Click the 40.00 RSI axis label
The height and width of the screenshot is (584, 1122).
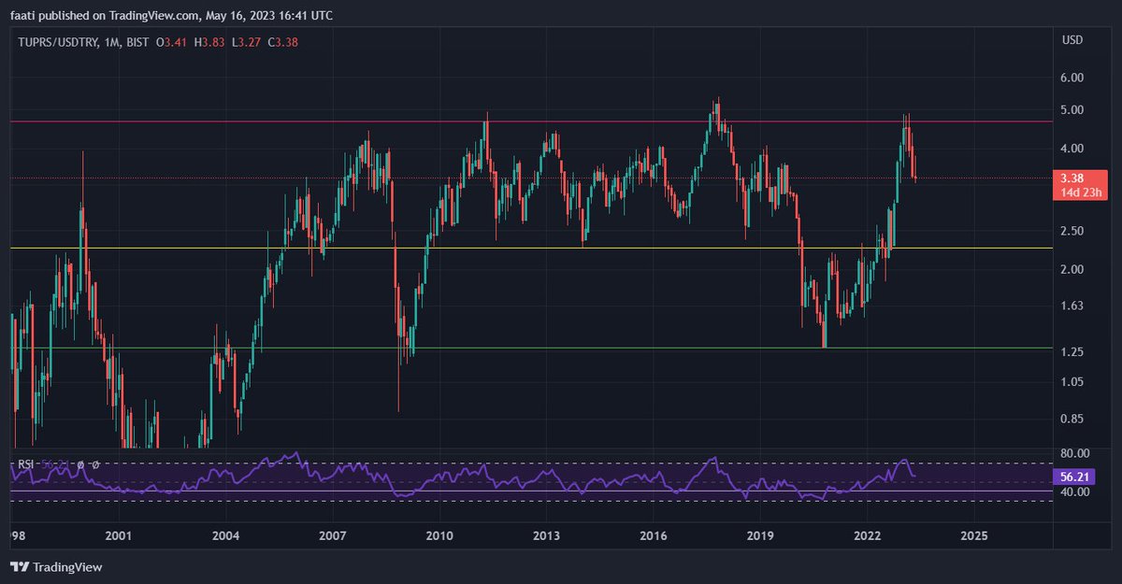[1074, 491]
